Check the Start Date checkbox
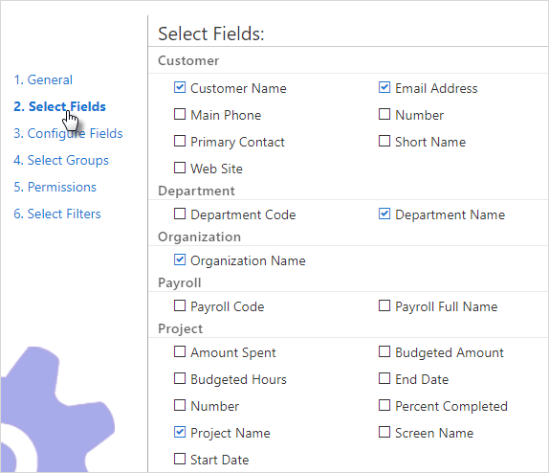The width and height of the screenshot is (549, 473). pos(180,459)
